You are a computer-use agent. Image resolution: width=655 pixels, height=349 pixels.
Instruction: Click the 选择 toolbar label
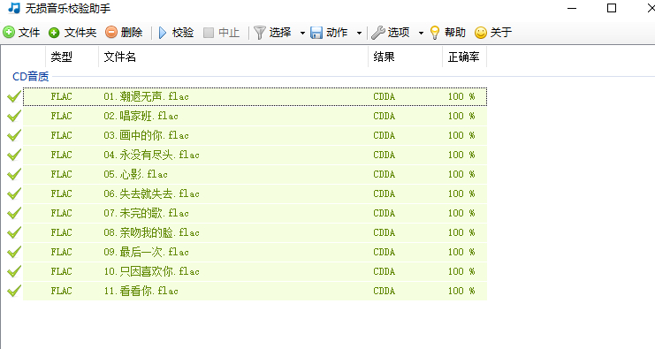pyautogui.click(x=280, y=33)
